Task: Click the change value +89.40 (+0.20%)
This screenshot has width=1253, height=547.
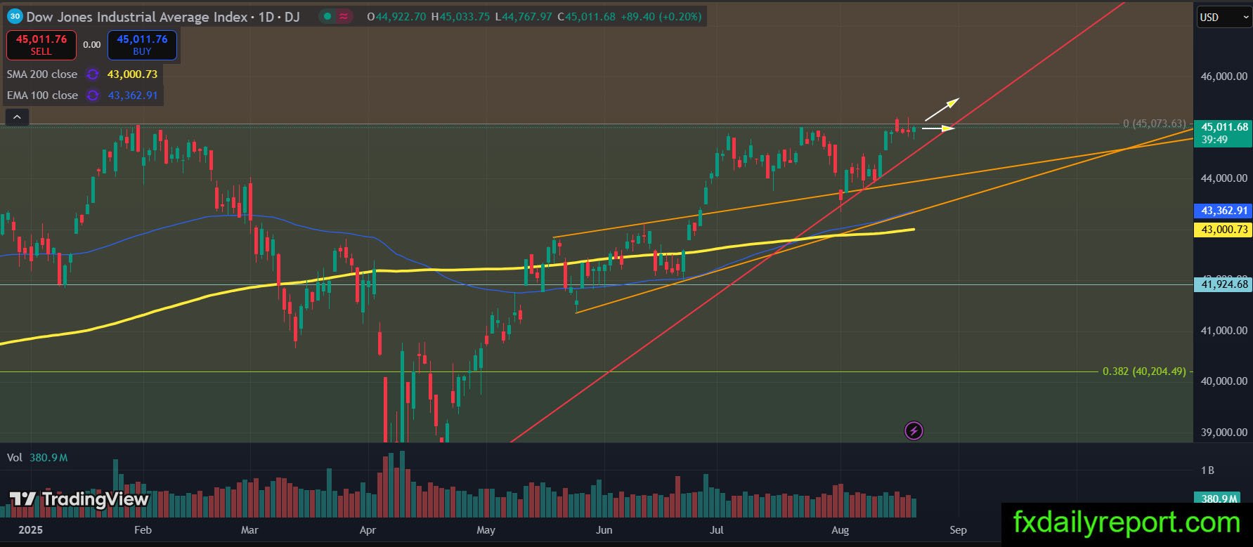Action: coord(661,17)
